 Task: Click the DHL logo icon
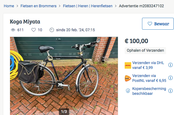128,65
